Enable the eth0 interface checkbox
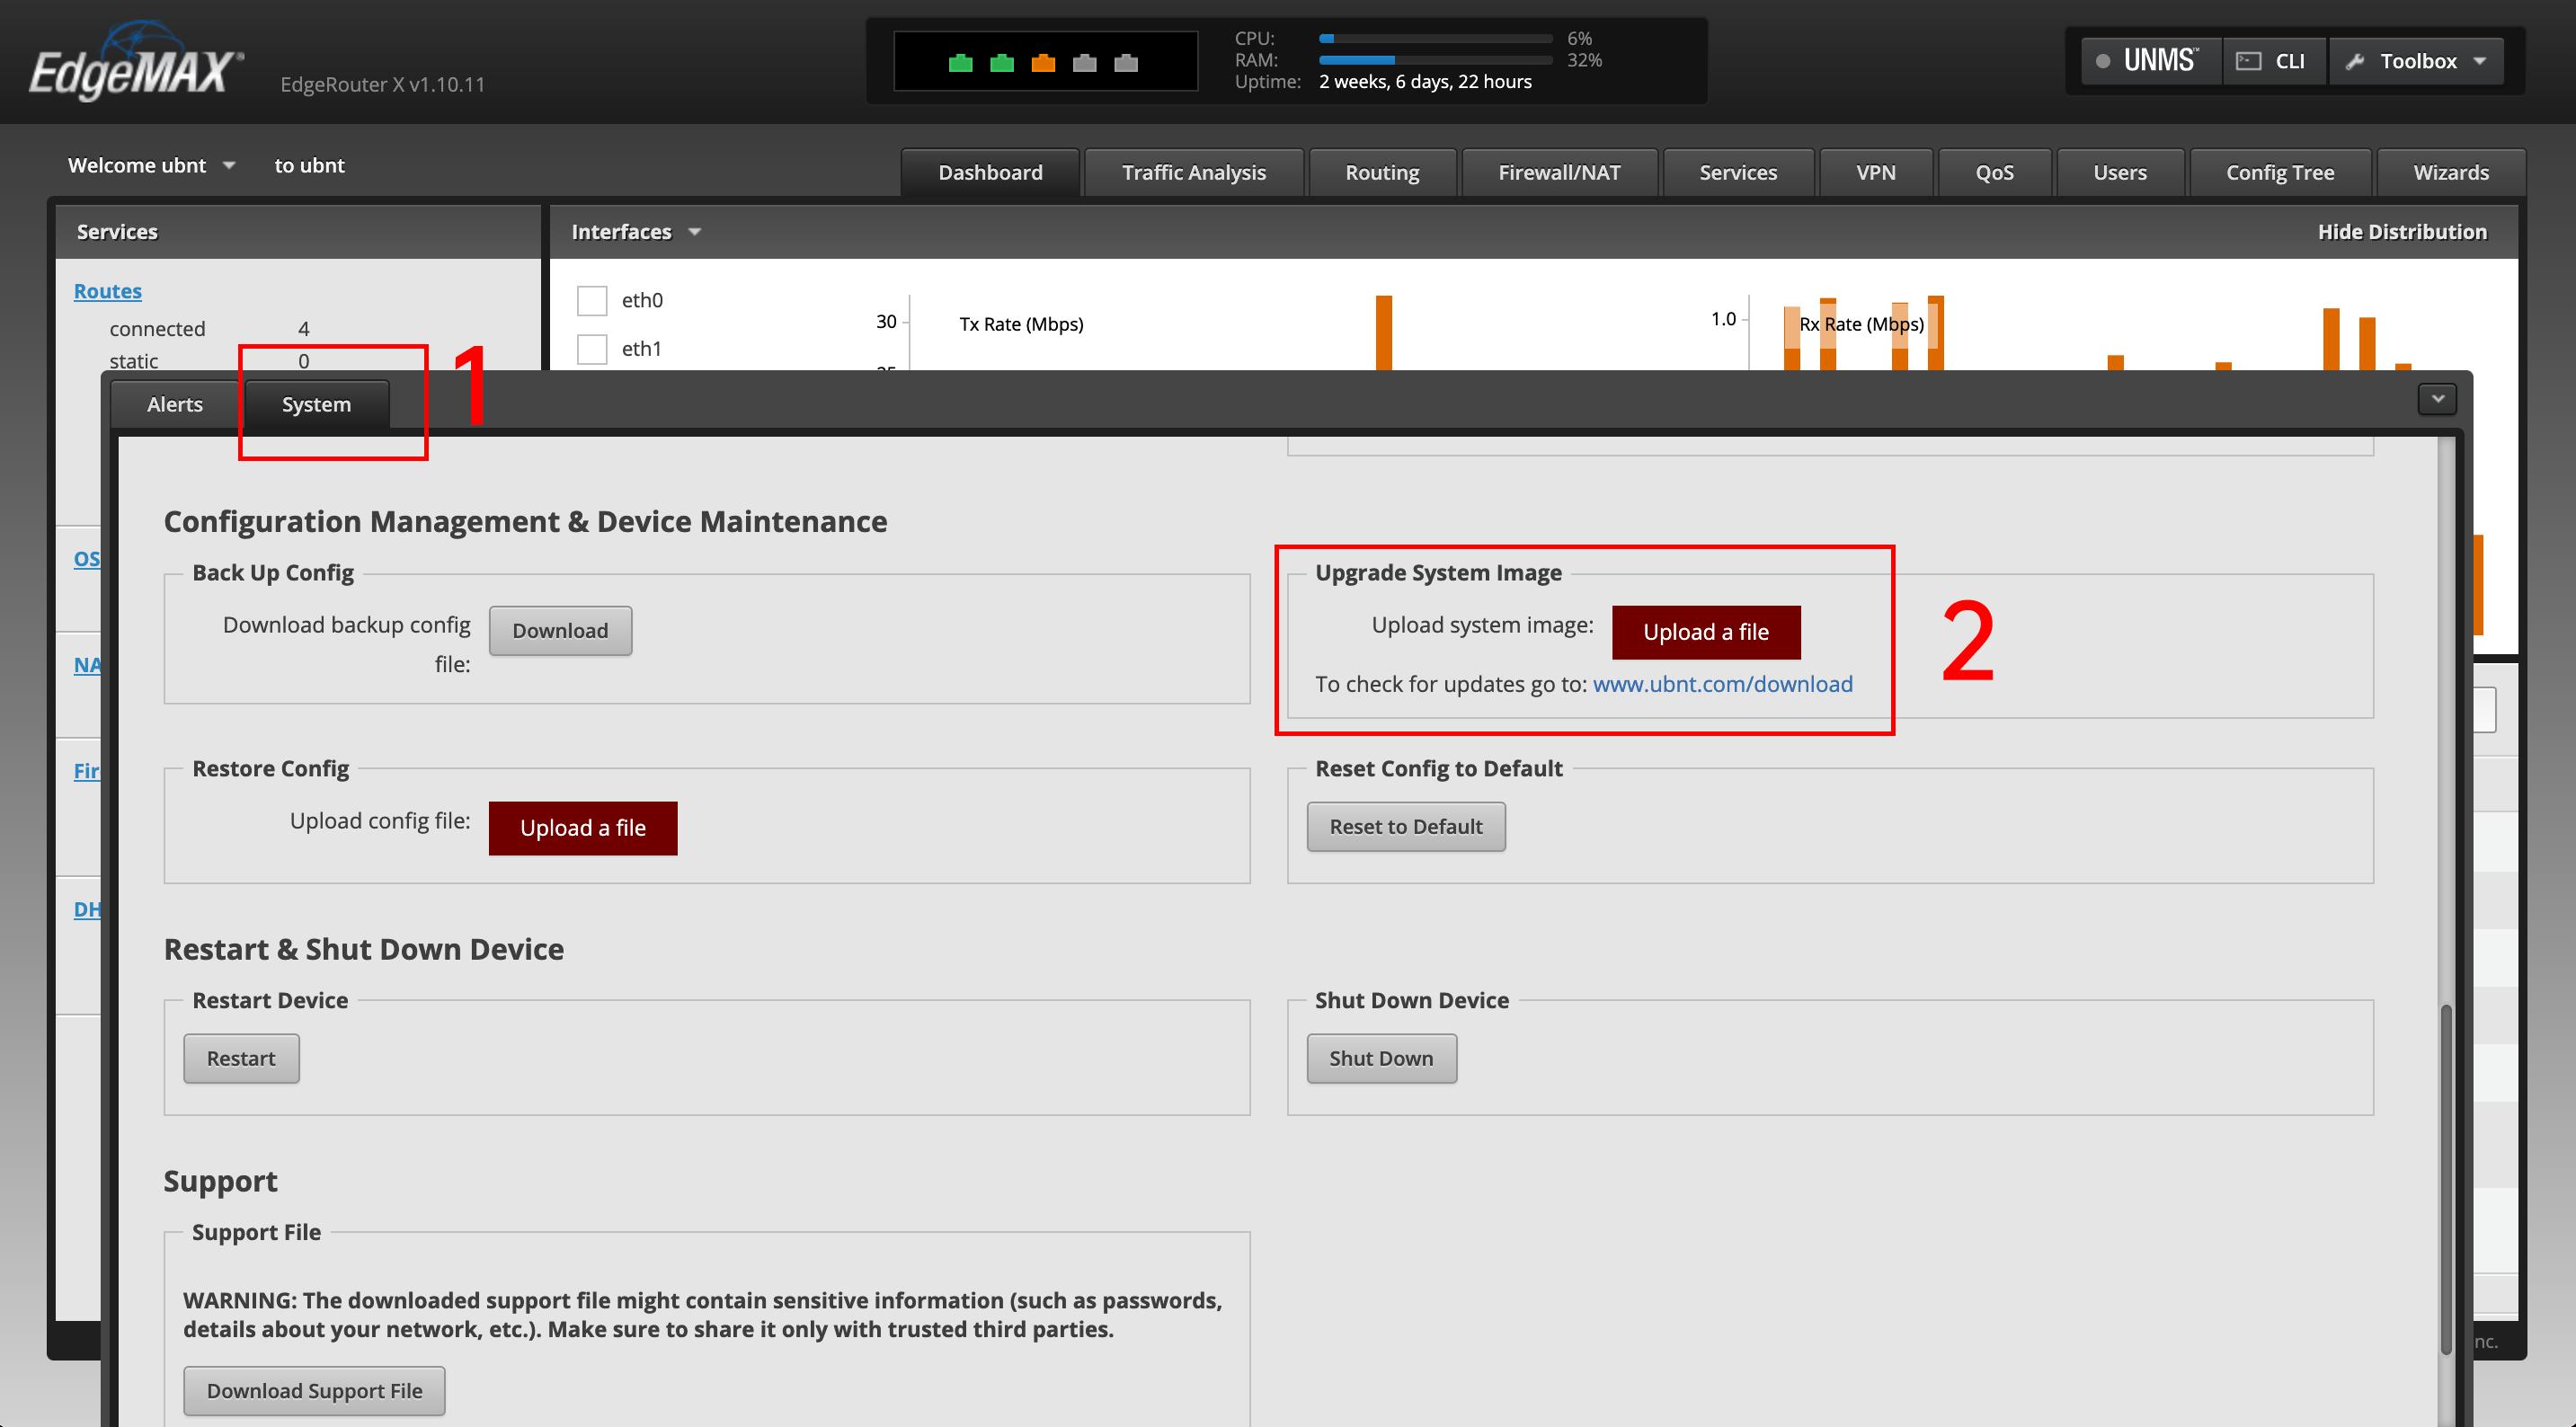Screen dimensions: 2576x1427 click(592, 300)
